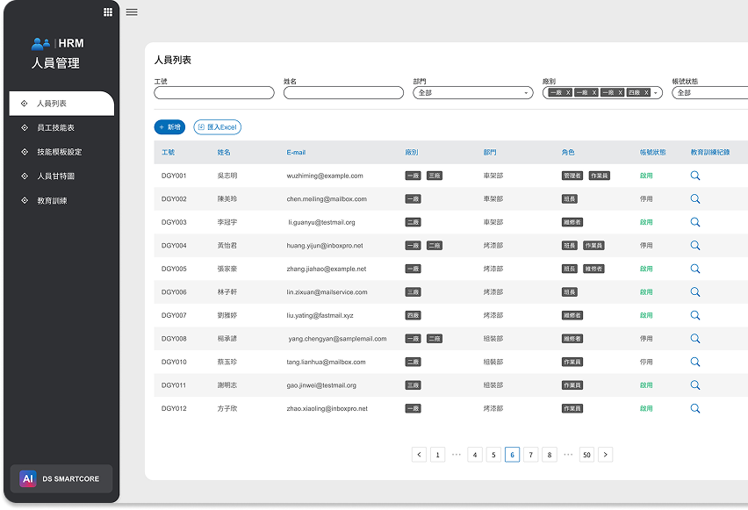Click the magnifier icon for DGY012
The width and height of the screenshot is (748, 510).
[x=695, y=408]
